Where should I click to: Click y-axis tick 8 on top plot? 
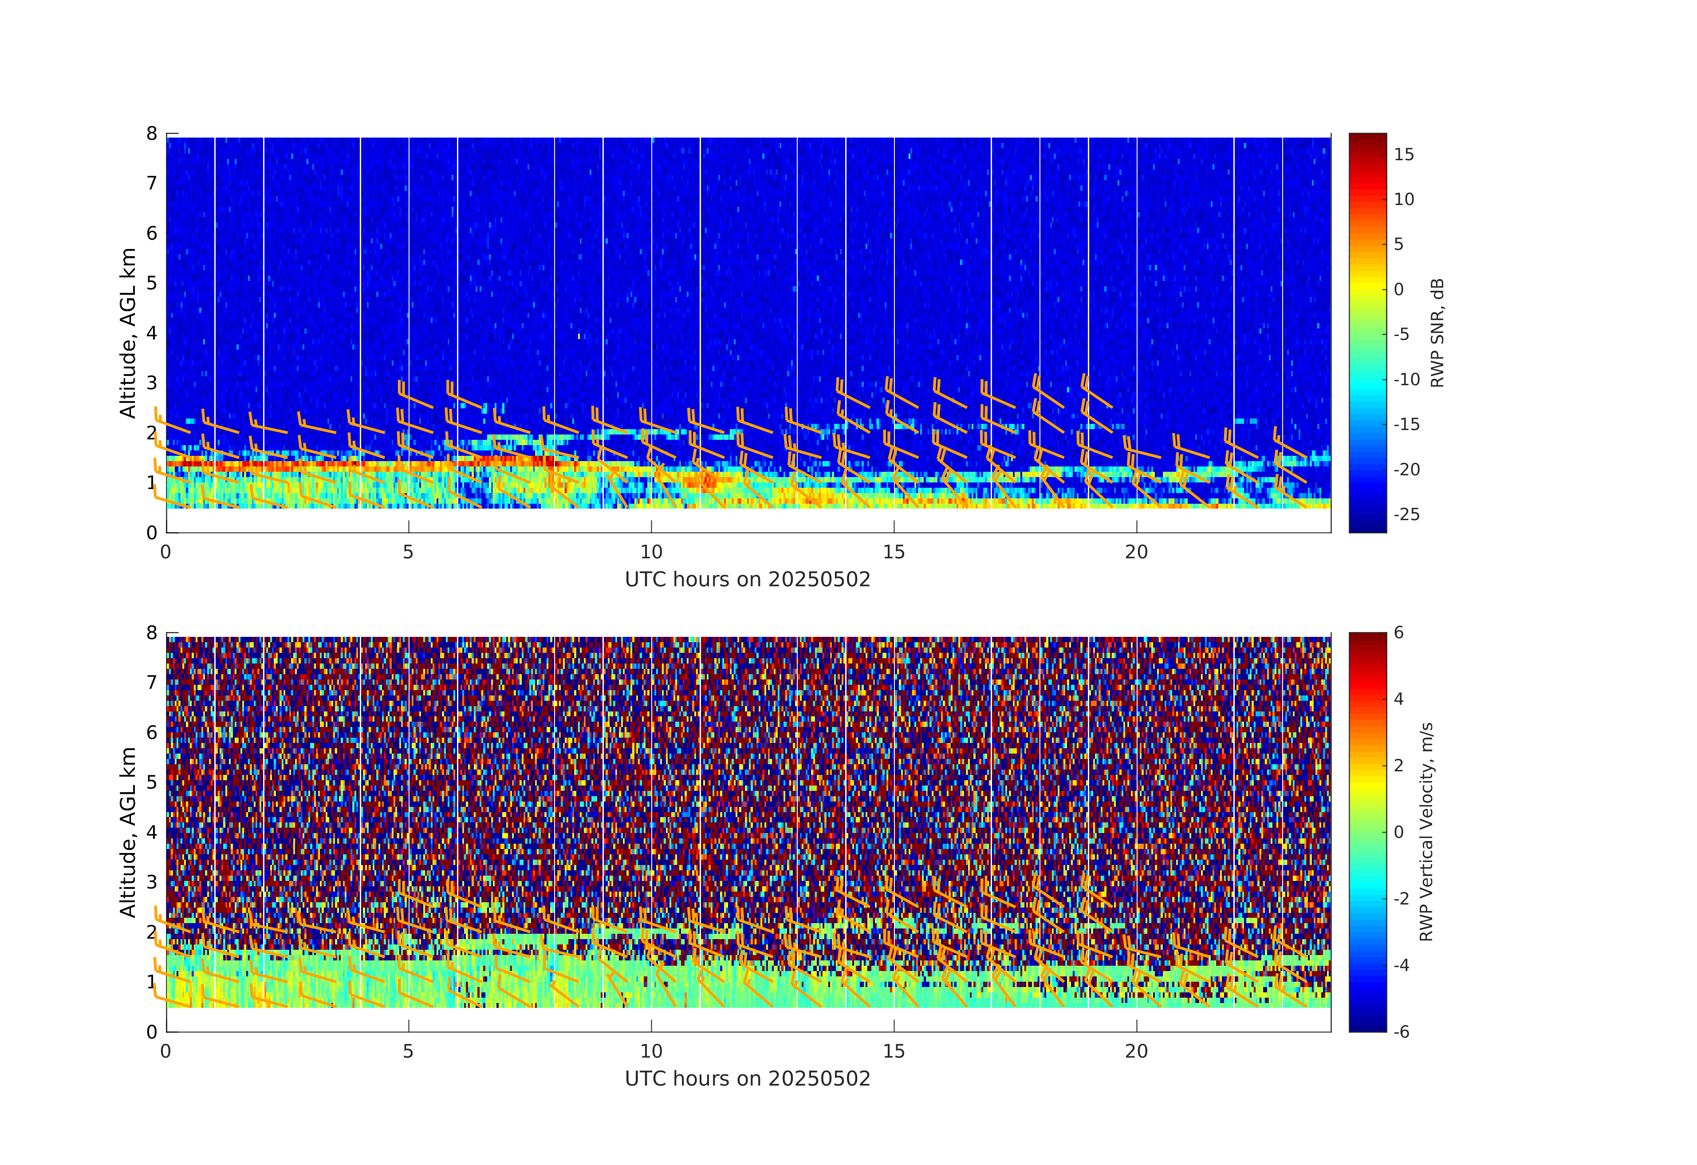152,134
